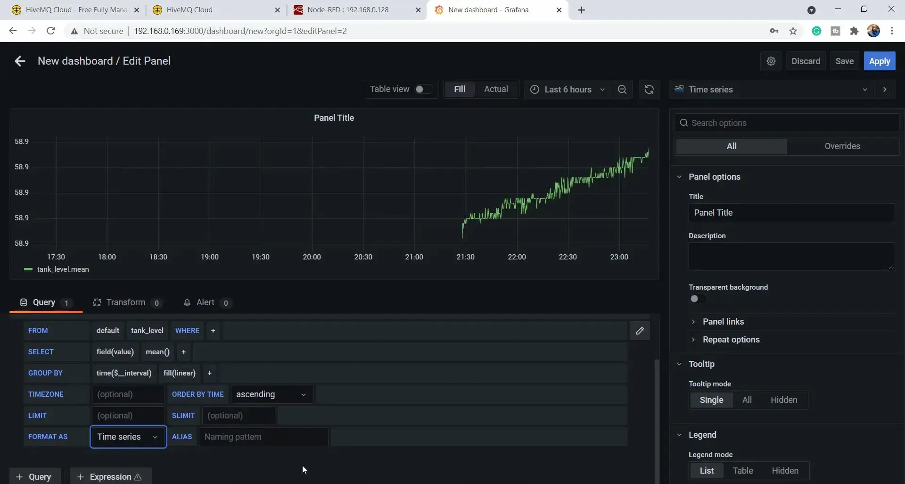Image resolution: width=905 pixels, height=484 pixels.
Task: Expand the Panel links section
Action: 723,322
